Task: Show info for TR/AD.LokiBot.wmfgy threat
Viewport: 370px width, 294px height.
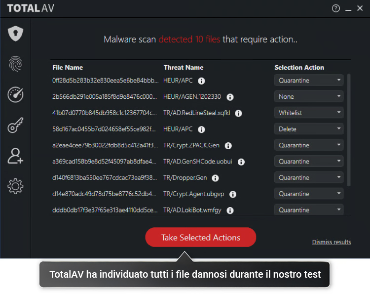Action: click(x=230, y=210)
